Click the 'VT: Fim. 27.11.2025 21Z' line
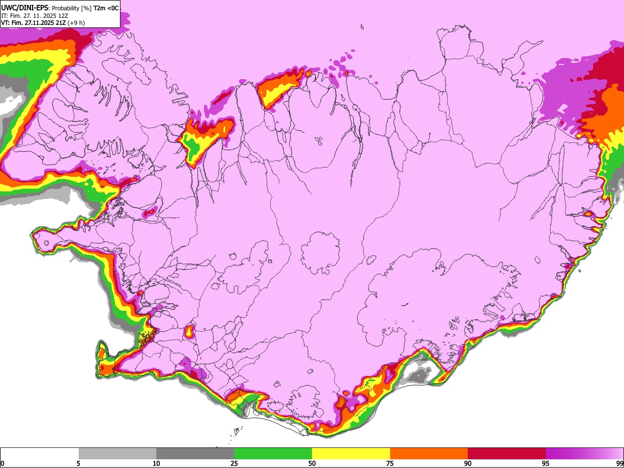Image resolution: width=624 pixels, height=468 pixels. coord(34,23)
